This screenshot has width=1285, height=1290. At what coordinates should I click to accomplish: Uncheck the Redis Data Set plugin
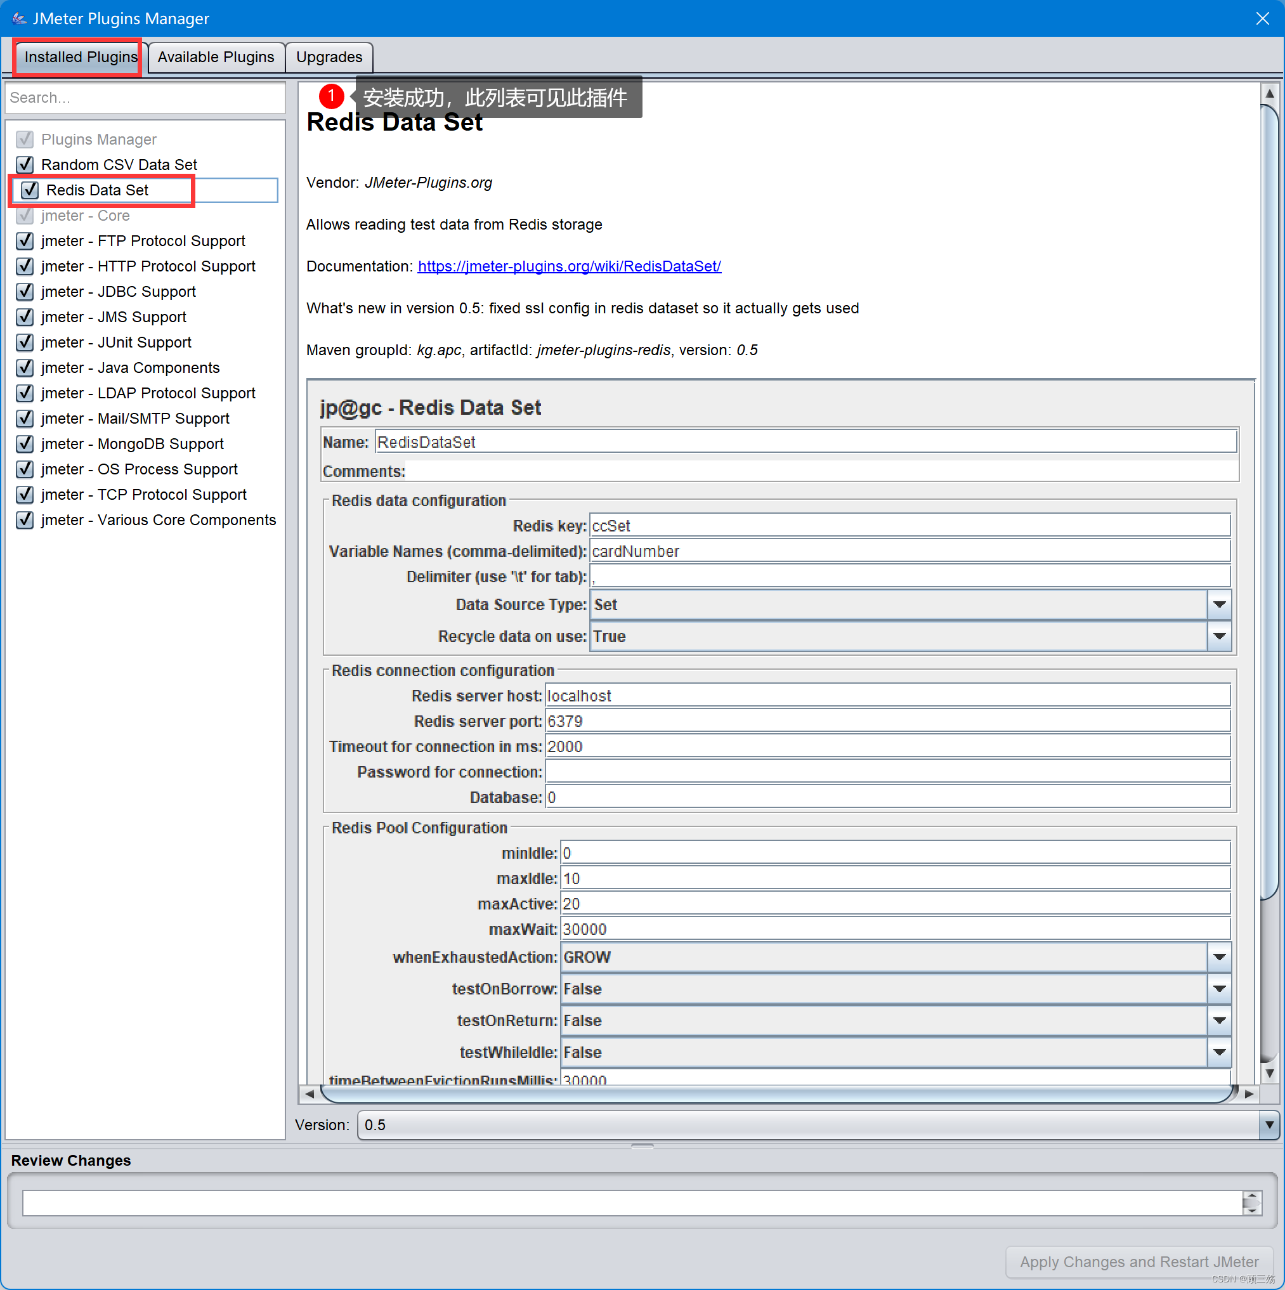click(x=29, y=190)
